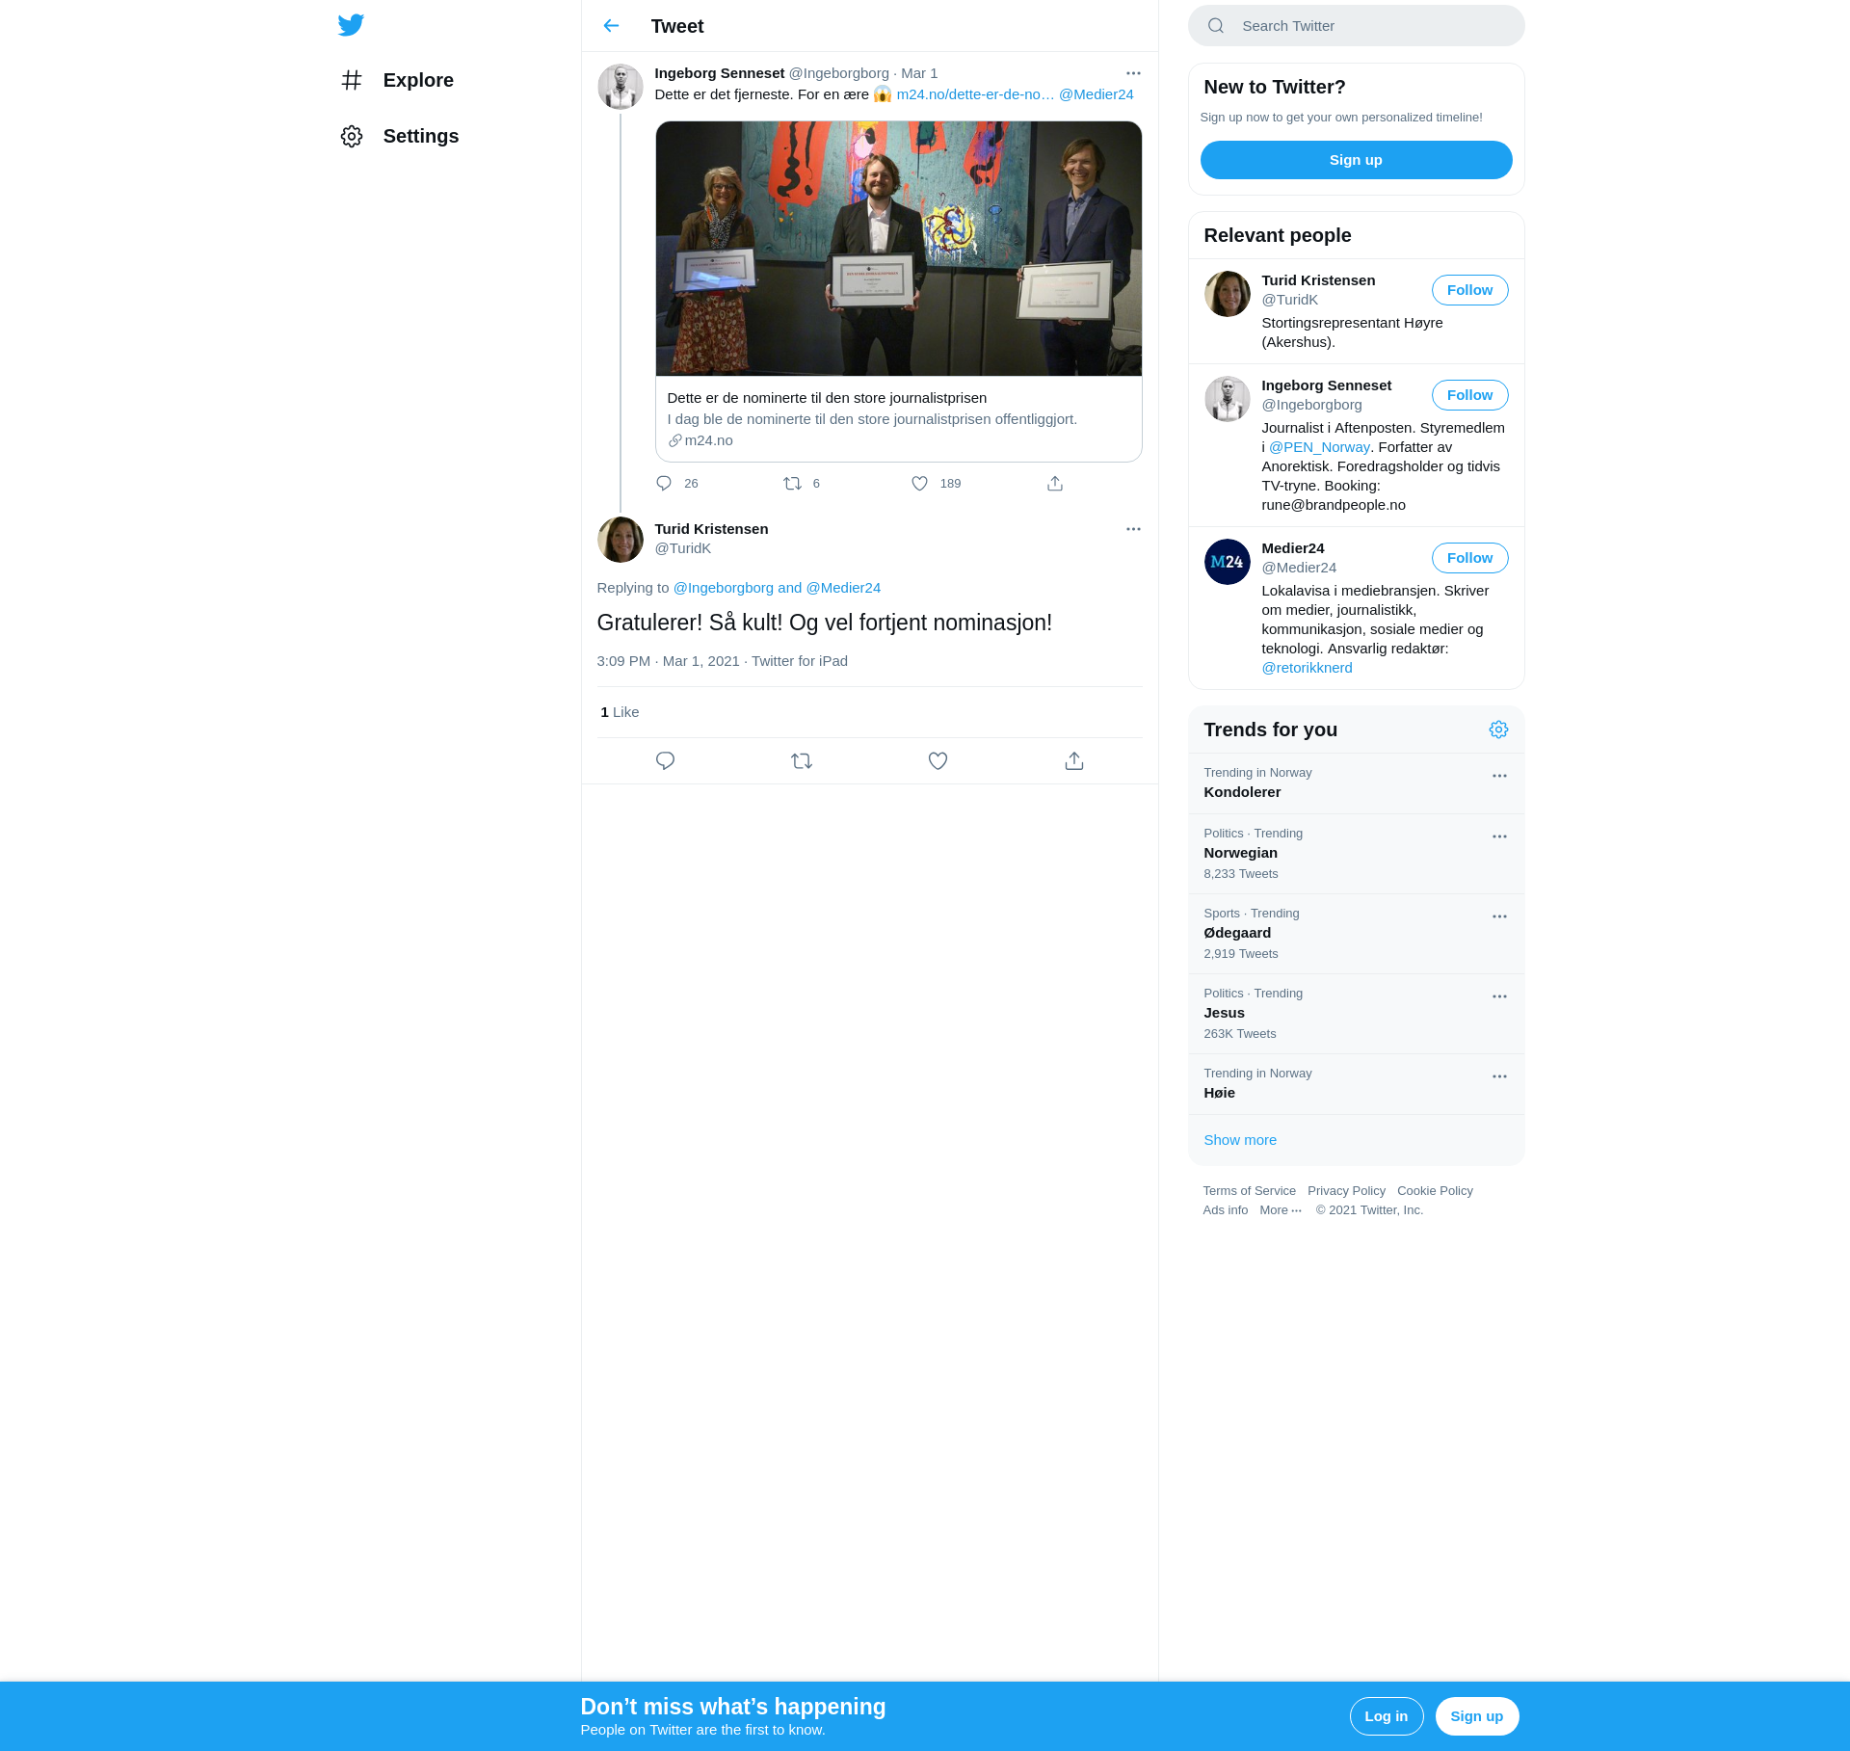Retweet Turid Kristensen's reply

point(802,761)
